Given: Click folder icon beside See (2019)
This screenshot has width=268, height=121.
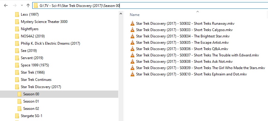Looking at the screenshot, I should pos(17,51).
